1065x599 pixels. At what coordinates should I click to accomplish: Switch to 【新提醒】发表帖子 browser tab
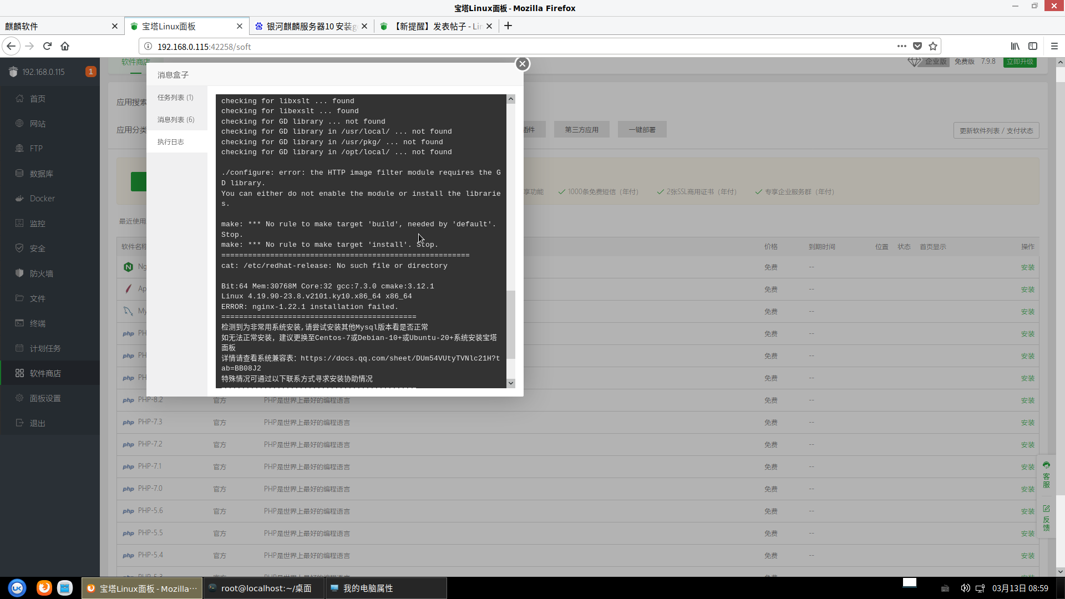point(437,26)
